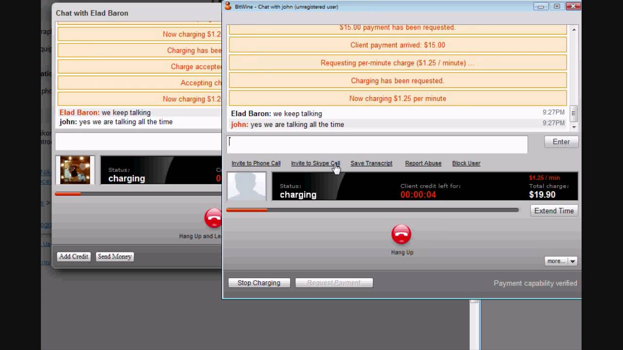623x350 pixels.
Task: Click the chat log scrollbar thumb
Action: point(574,114)
